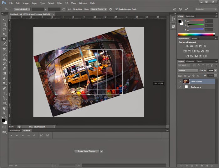Delete layer trash icon

pyautogui.click(x=212, y=165)
